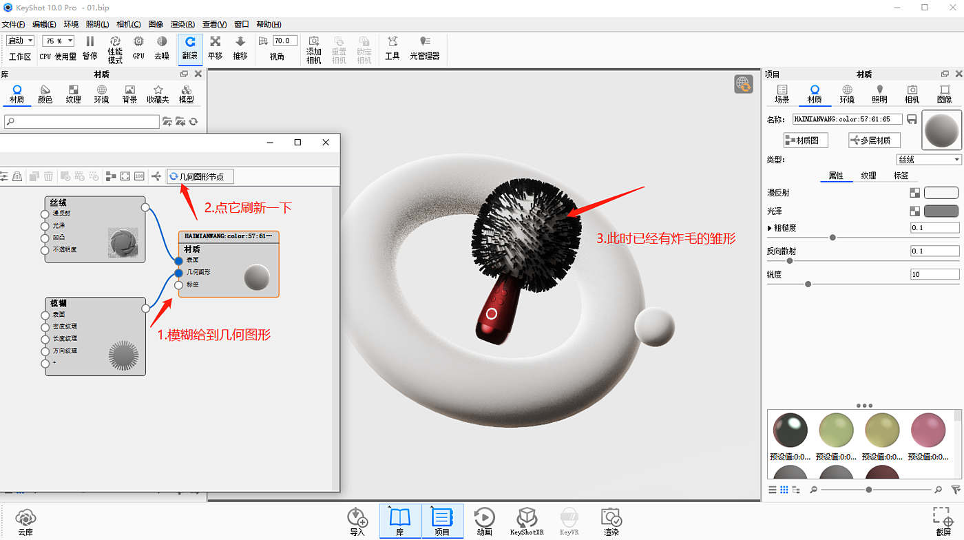Switch to the 纹理 tab in properties

(868, 176)
